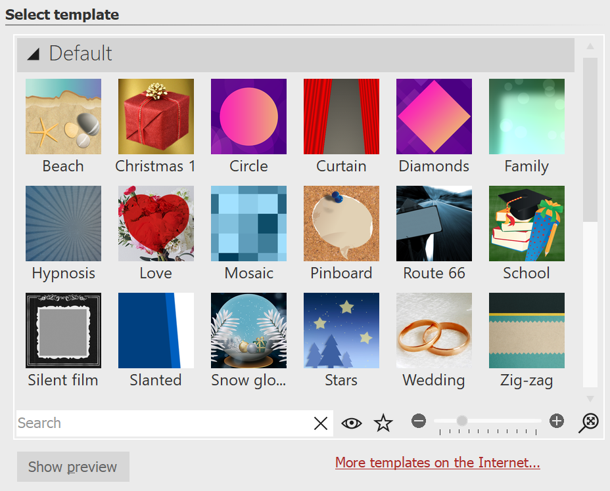
Task: Click the zoom-out minus icon
Action: (419, 421)
